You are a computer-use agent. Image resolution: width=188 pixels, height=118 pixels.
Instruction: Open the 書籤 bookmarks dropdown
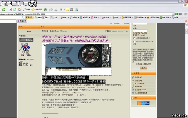tap(38, 18)
